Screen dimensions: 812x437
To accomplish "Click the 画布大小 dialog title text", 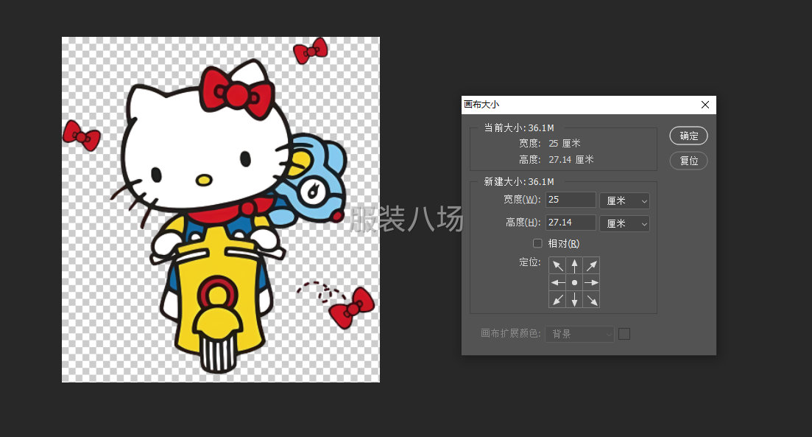I will (x=481, y=105).
